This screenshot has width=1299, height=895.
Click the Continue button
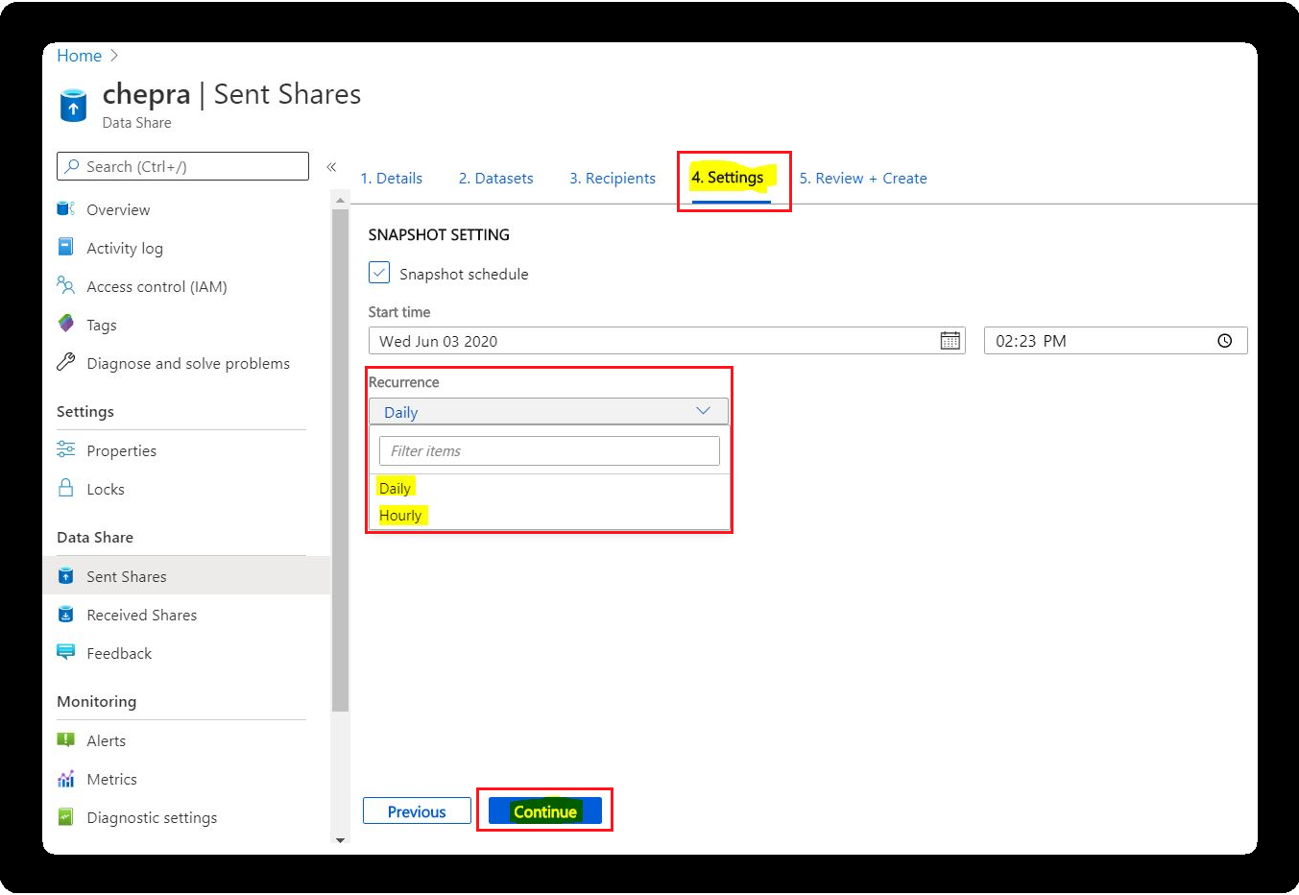pyautogui.click(x=544, y=810)
